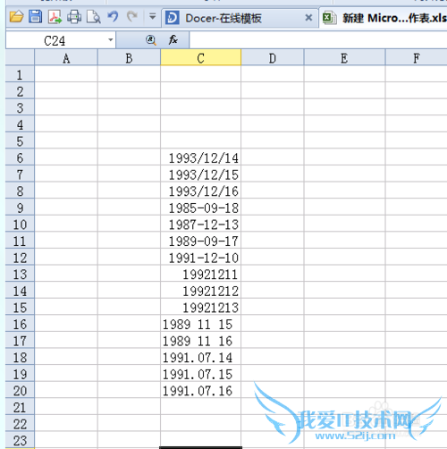447x449 pixels.
Task: Click the Docer logo icon on tab
Action: point(173,18)
